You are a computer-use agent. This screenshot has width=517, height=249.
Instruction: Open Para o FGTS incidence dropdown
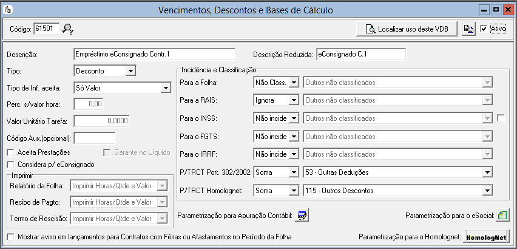(294, 136)
